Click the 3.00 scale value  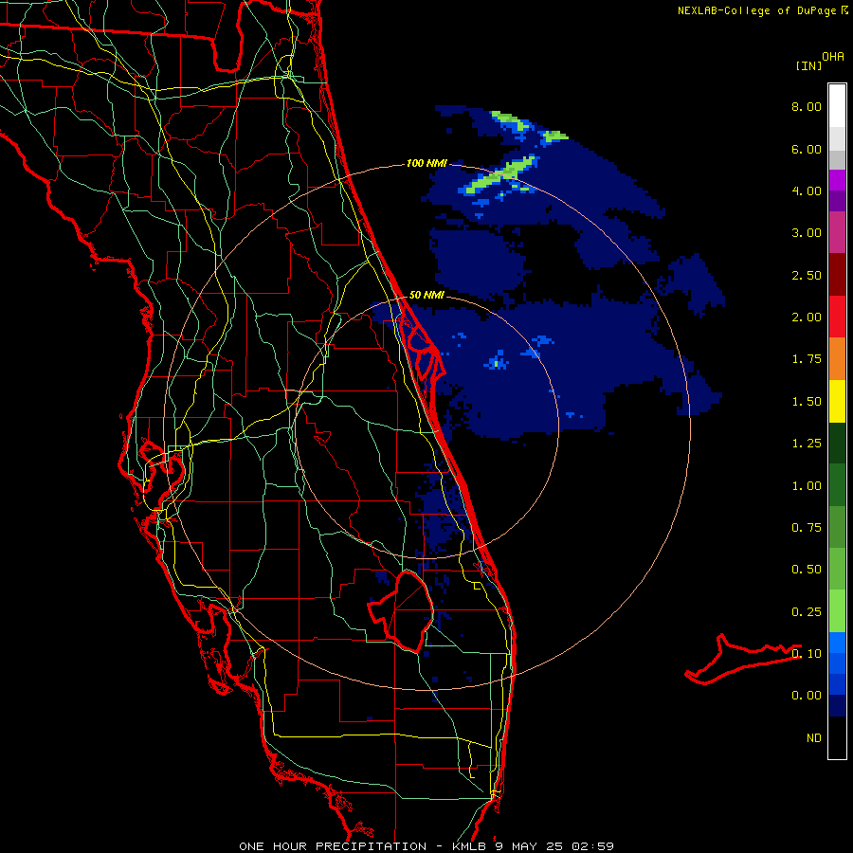click(807, 233)
